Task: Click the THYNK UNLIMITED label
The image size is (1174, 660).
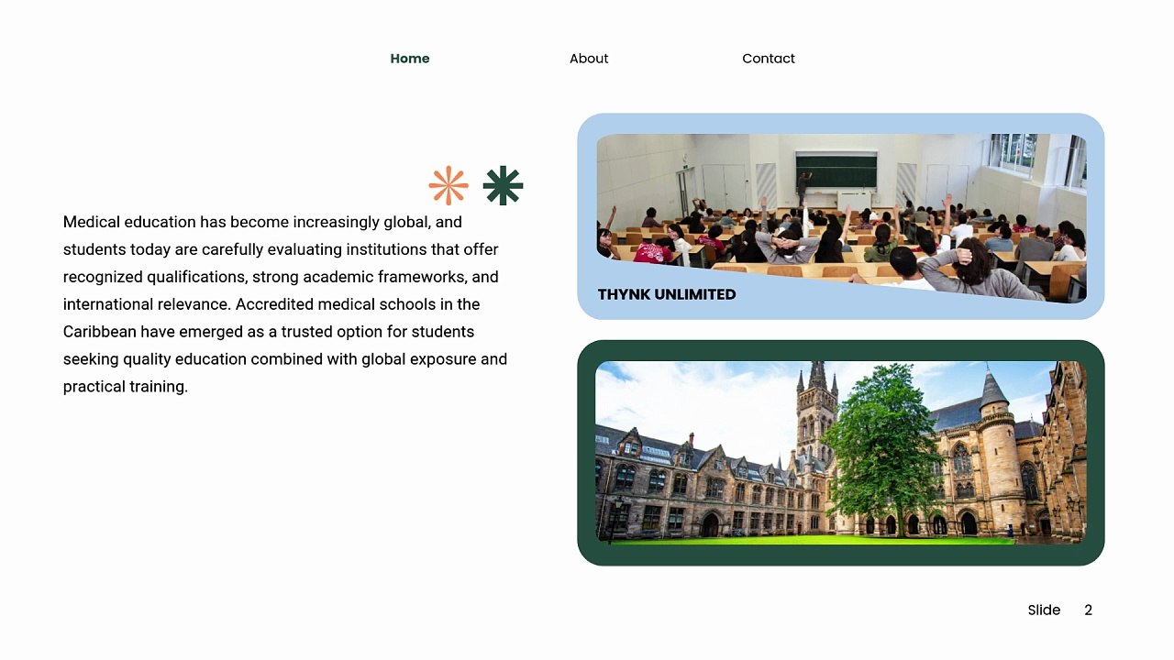Action: point(667,294)
